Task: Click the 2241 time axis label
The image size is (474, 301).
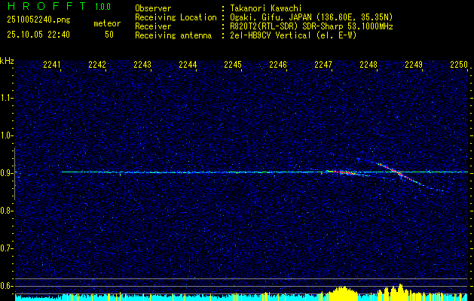Action: [52, 65]
